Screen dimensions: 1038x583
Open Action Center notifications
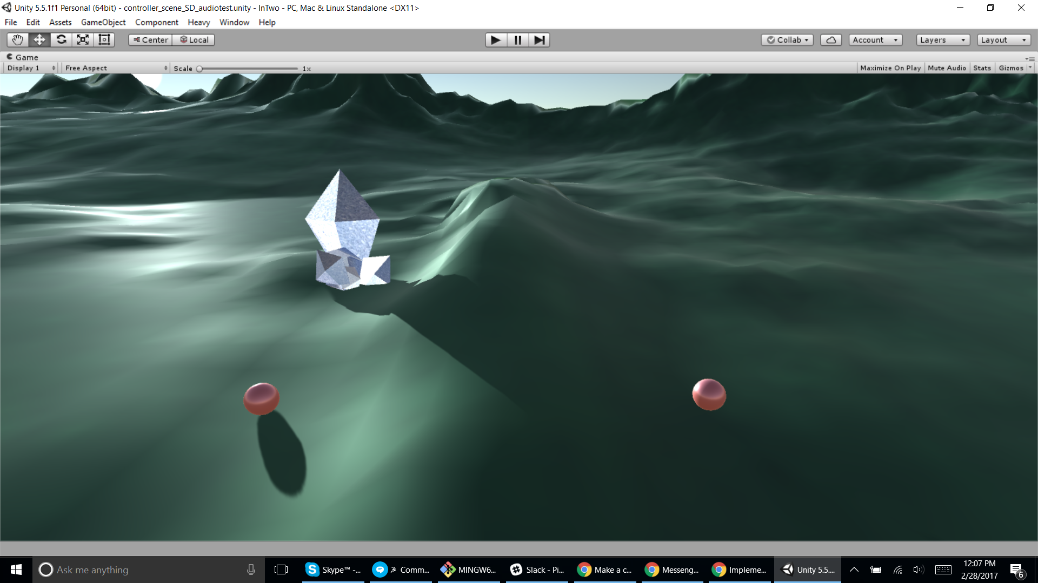point(1017,570)
